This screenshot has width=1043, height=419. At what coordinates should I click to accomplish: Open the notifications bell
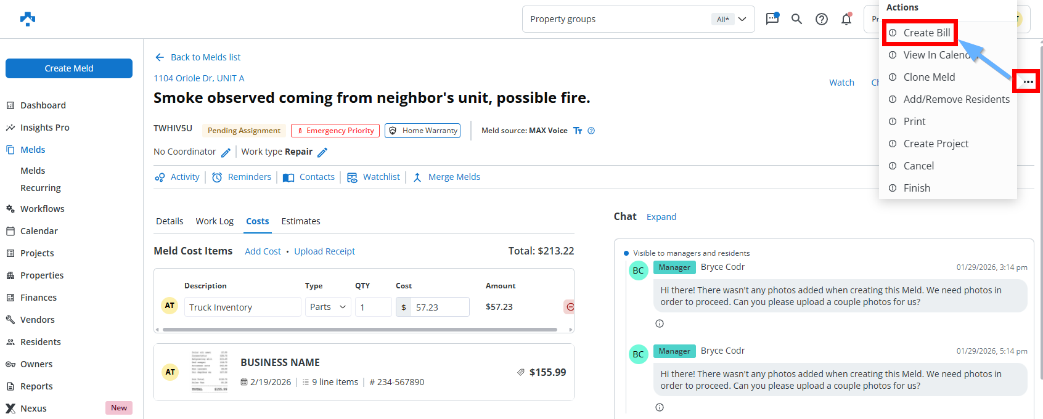(x=846, y=19)
